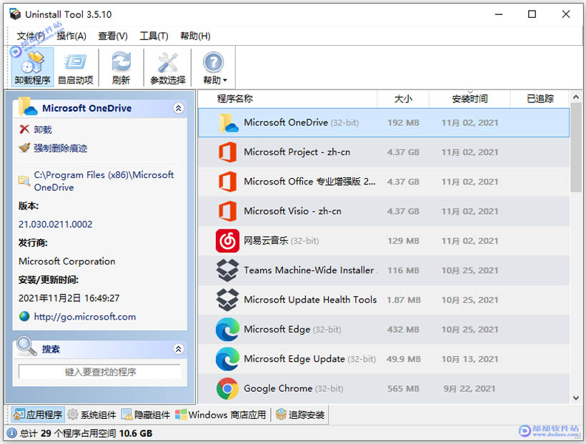This screenshot has width=586, height=444.
Task: Click the 9月 22, 2021 install date cell
Action: pos(470,389)
